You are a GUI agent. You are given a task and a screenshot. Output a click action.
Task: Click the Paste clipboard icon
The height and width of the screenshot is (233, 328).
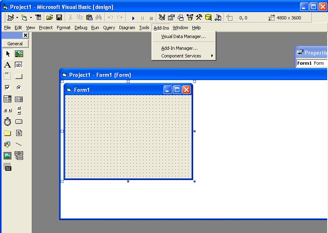coord(89,17)
